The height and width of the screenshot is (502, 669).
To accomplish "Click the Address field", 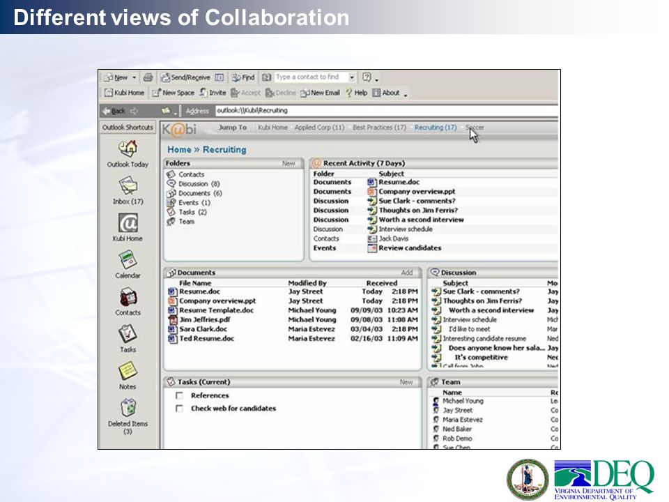I will click(386, 111).
